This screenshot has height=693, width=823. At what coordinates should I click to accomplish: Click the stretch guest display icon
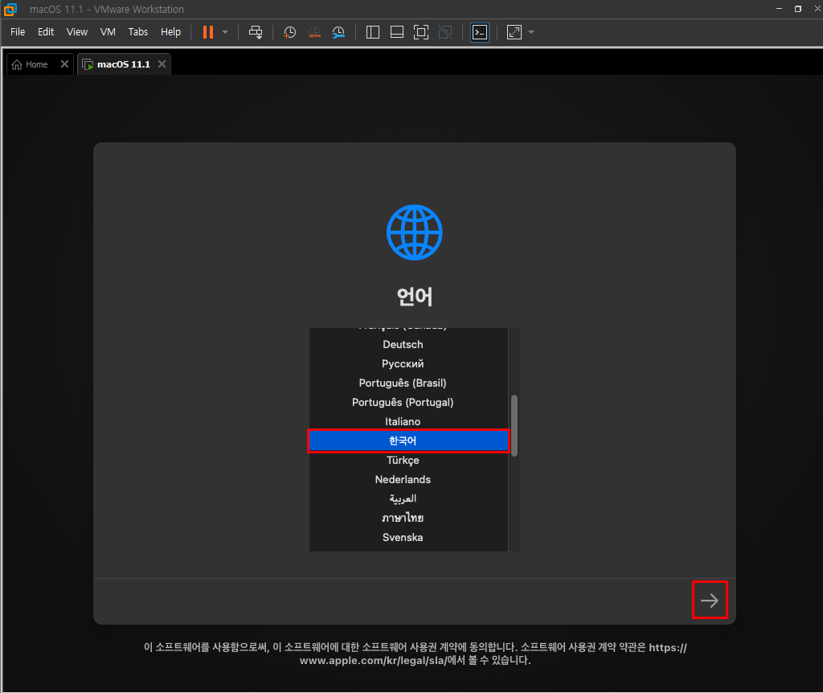point(514,32)
